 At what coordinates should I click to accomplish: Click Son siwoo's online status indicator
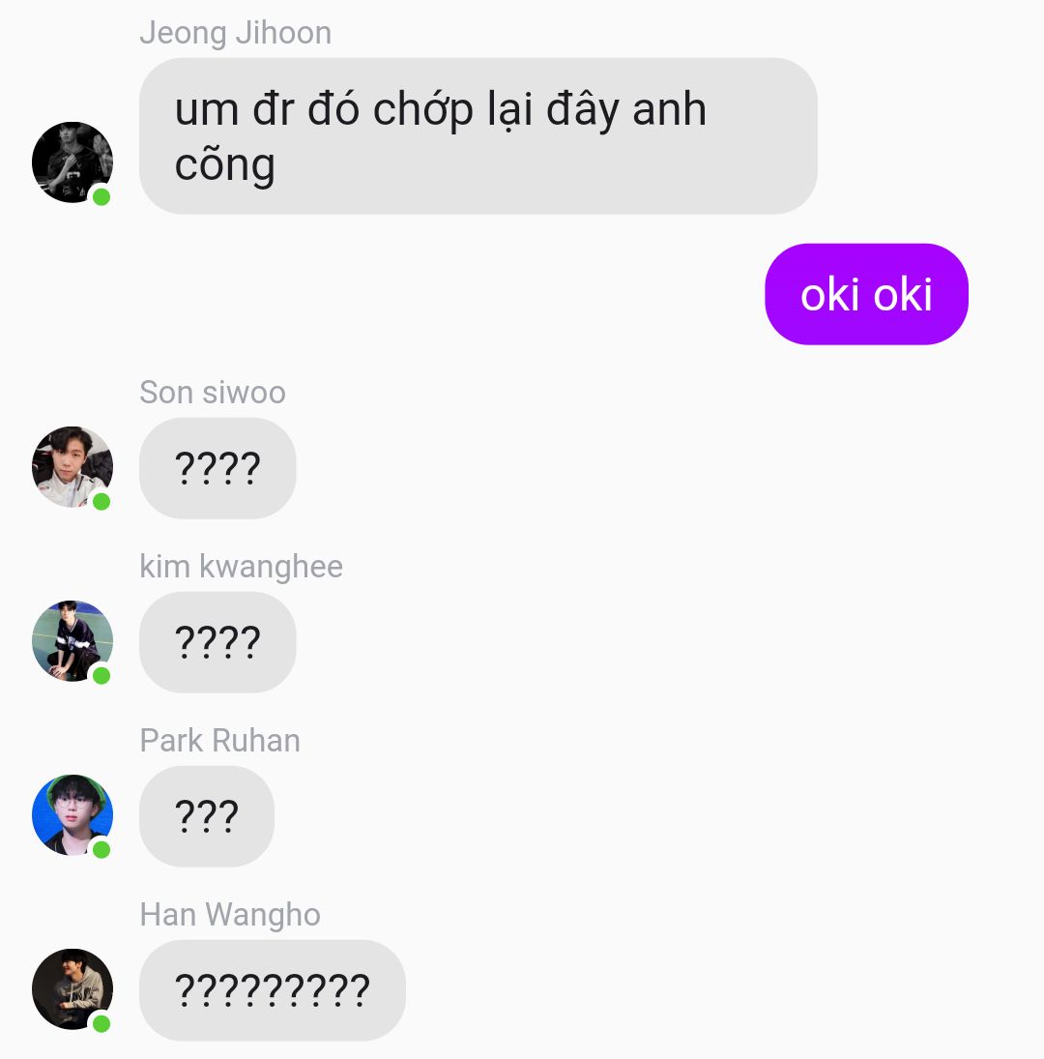(101, 502)
